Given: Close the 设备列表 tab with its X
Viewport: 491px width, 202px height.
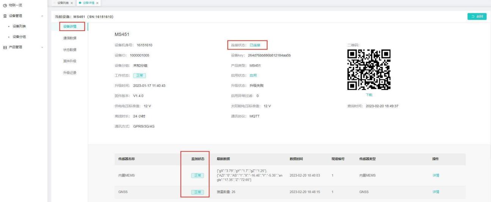Looking at the screenshot, I should [72, 3].
